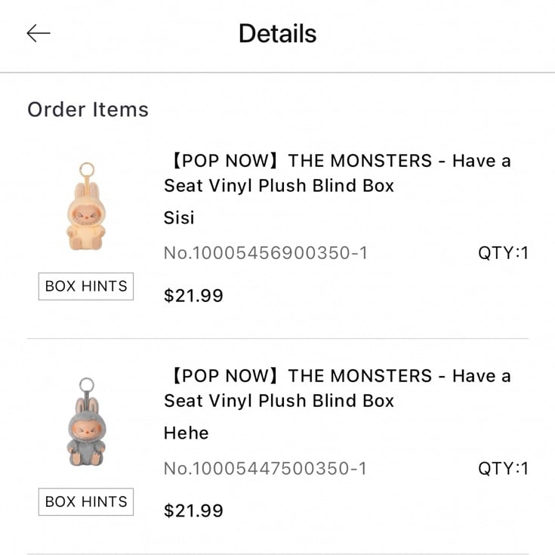The image size is (555, 555).
Task: Tap QTY:1 on the Hehe item
Action: tap(504, 468)
